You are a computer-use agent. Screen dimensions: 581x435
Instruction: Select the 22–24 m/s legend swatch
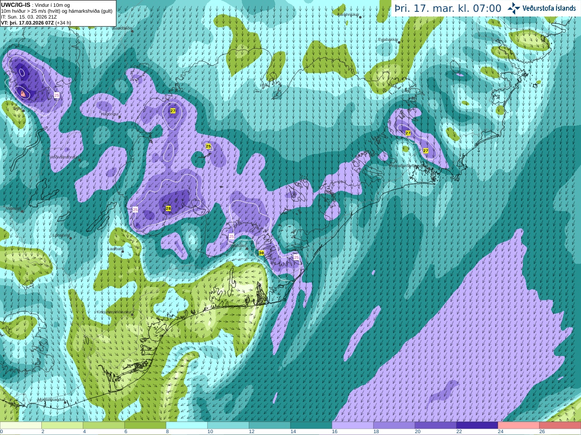[x=478, y=425]
